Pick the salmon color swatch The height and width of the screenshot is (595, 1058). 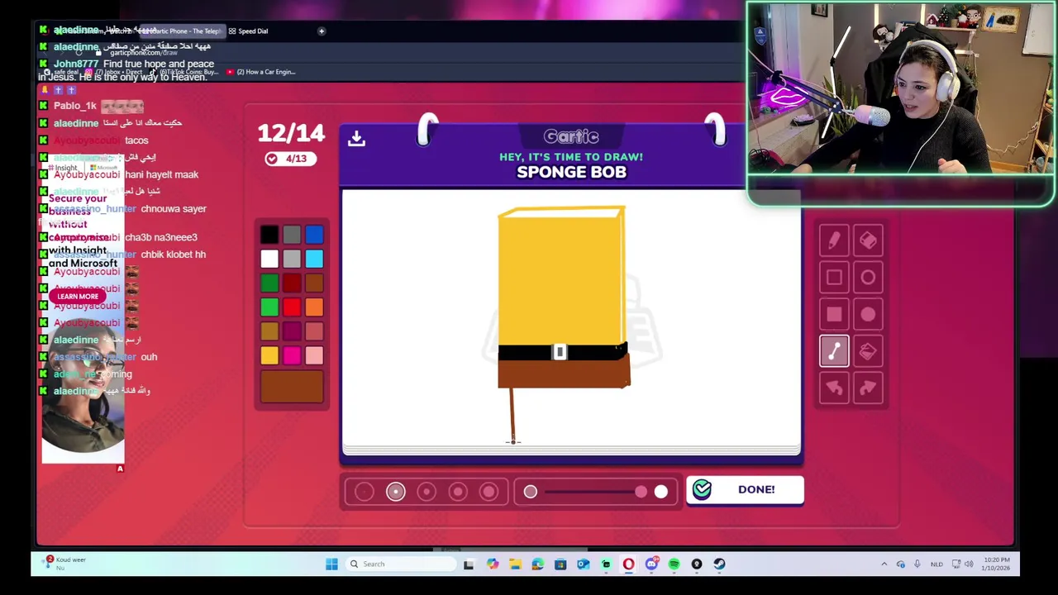[314, 331]
